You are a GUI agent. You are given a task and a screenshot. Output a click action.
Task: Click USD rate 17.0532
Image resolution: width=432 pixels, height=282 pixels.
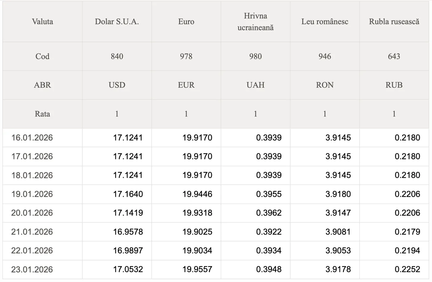128,269
